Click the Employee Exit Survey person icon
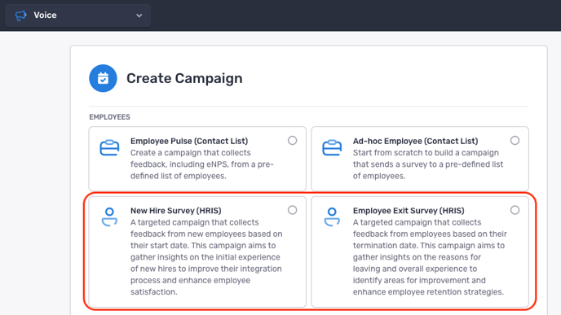The image size is (561, 315). click(x=332, y=217)
